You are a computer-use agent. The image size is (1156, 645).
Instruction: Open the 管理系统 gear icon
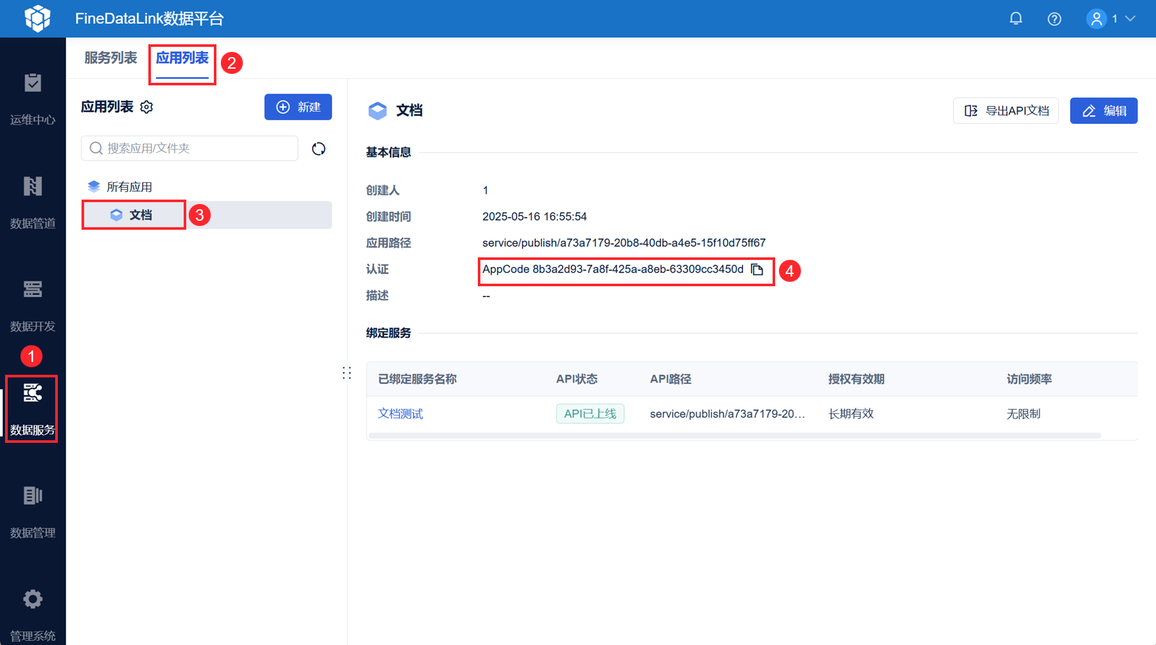pos(33,599)
